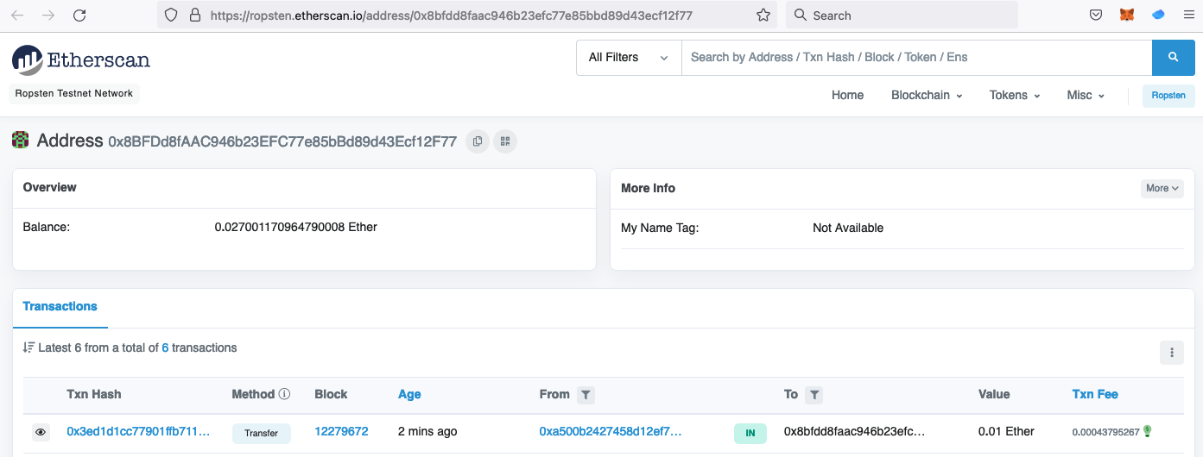Screen dimensions: 1203x457
Task: Click the blue search magnifier button
Action: 1174,57
